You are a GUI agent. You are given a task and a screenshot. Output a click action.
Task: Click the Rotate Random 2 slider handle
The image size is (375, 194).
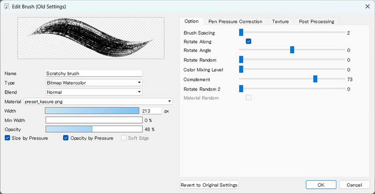(241, 89)
